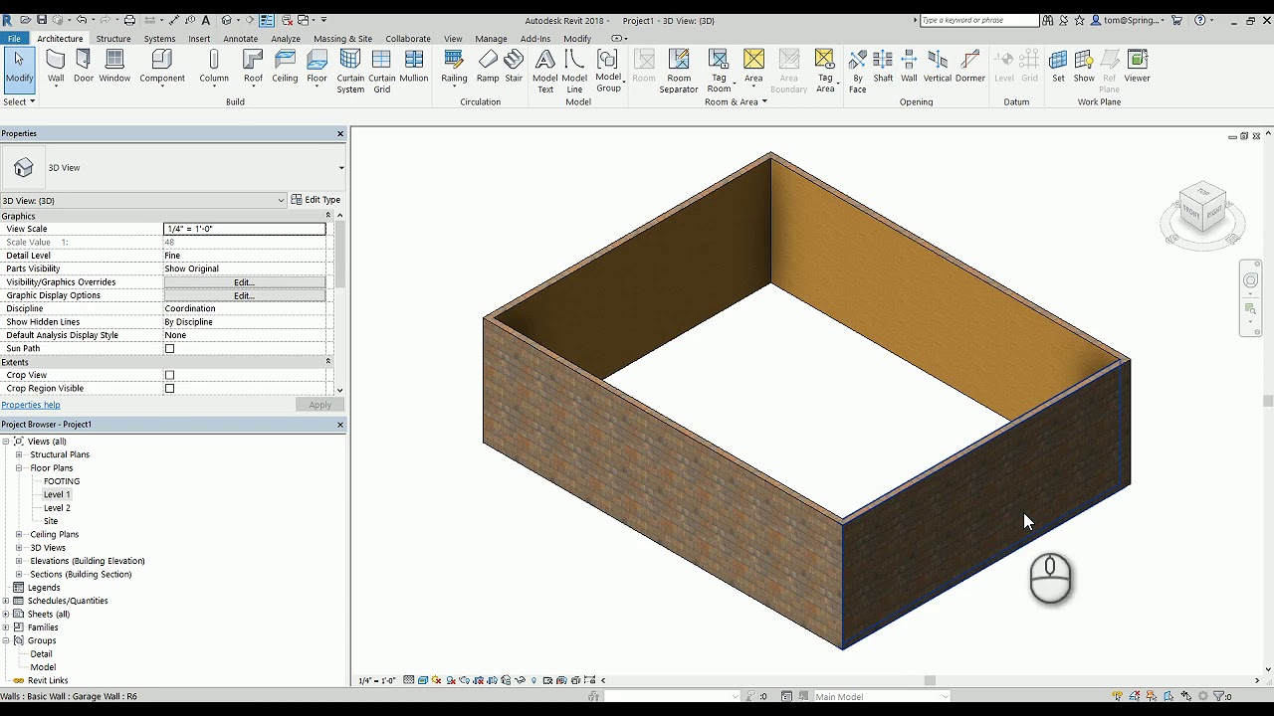Screen dimensions: 1274x716
Task: Select the Model Group tool
Action: coord(608,72)
